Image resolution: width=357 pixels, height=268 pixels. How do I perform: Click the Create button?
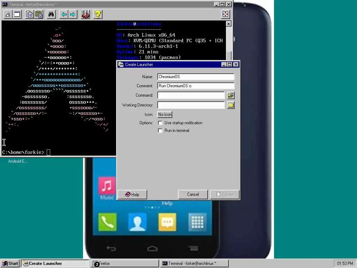click(225, 195)
